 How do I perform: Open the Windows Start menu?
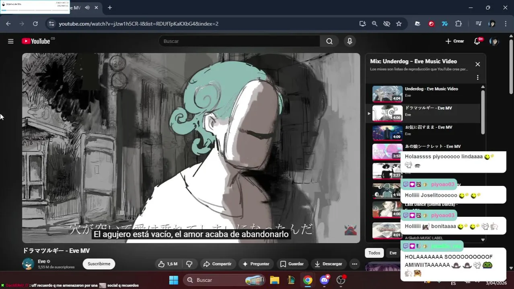173,280
